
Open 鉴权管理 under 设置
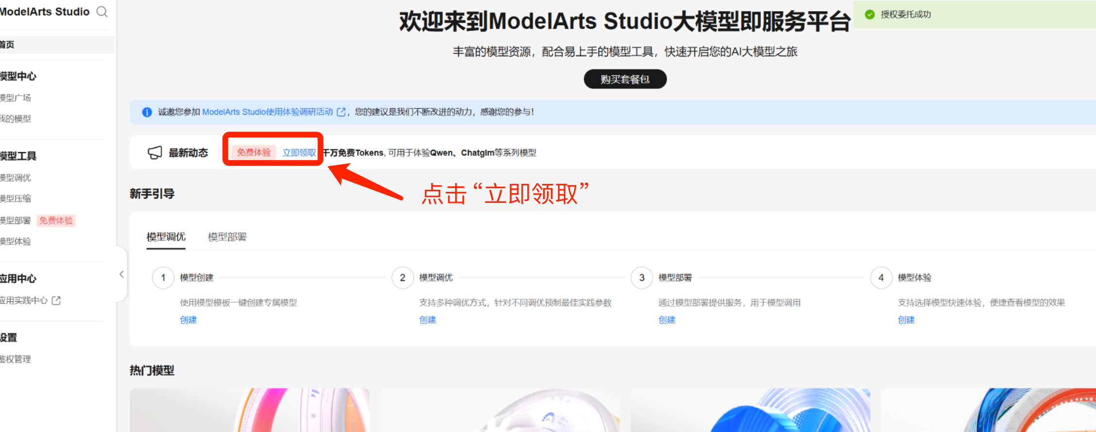coord(16,360)
